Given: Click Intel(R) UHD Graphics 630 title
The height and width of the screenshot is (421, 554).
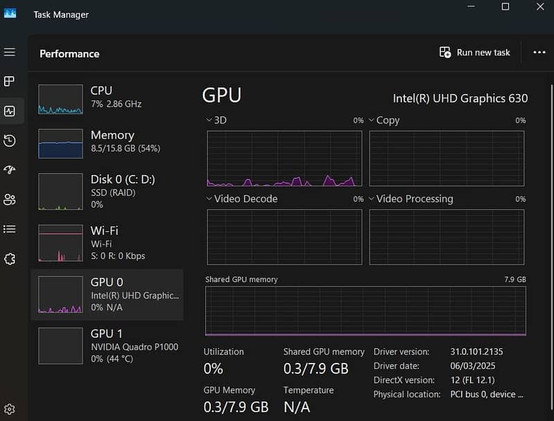Looking at the screenshot, I should pos(460,98).
